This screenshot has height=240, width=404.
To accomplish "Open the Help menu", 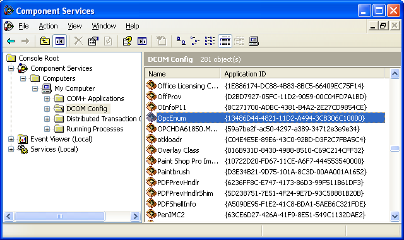I will (133, 26).
